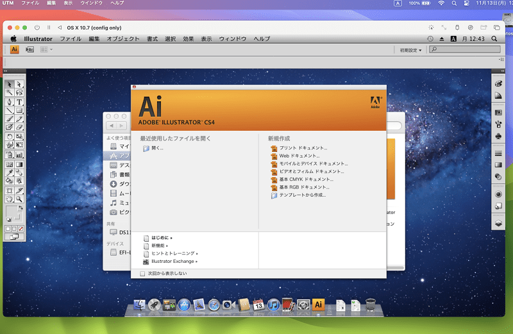Image resolution: width=513 pixels, height=334 pixels.
Task: Select the Rectangle tool
Action: (x=19, y=110)
